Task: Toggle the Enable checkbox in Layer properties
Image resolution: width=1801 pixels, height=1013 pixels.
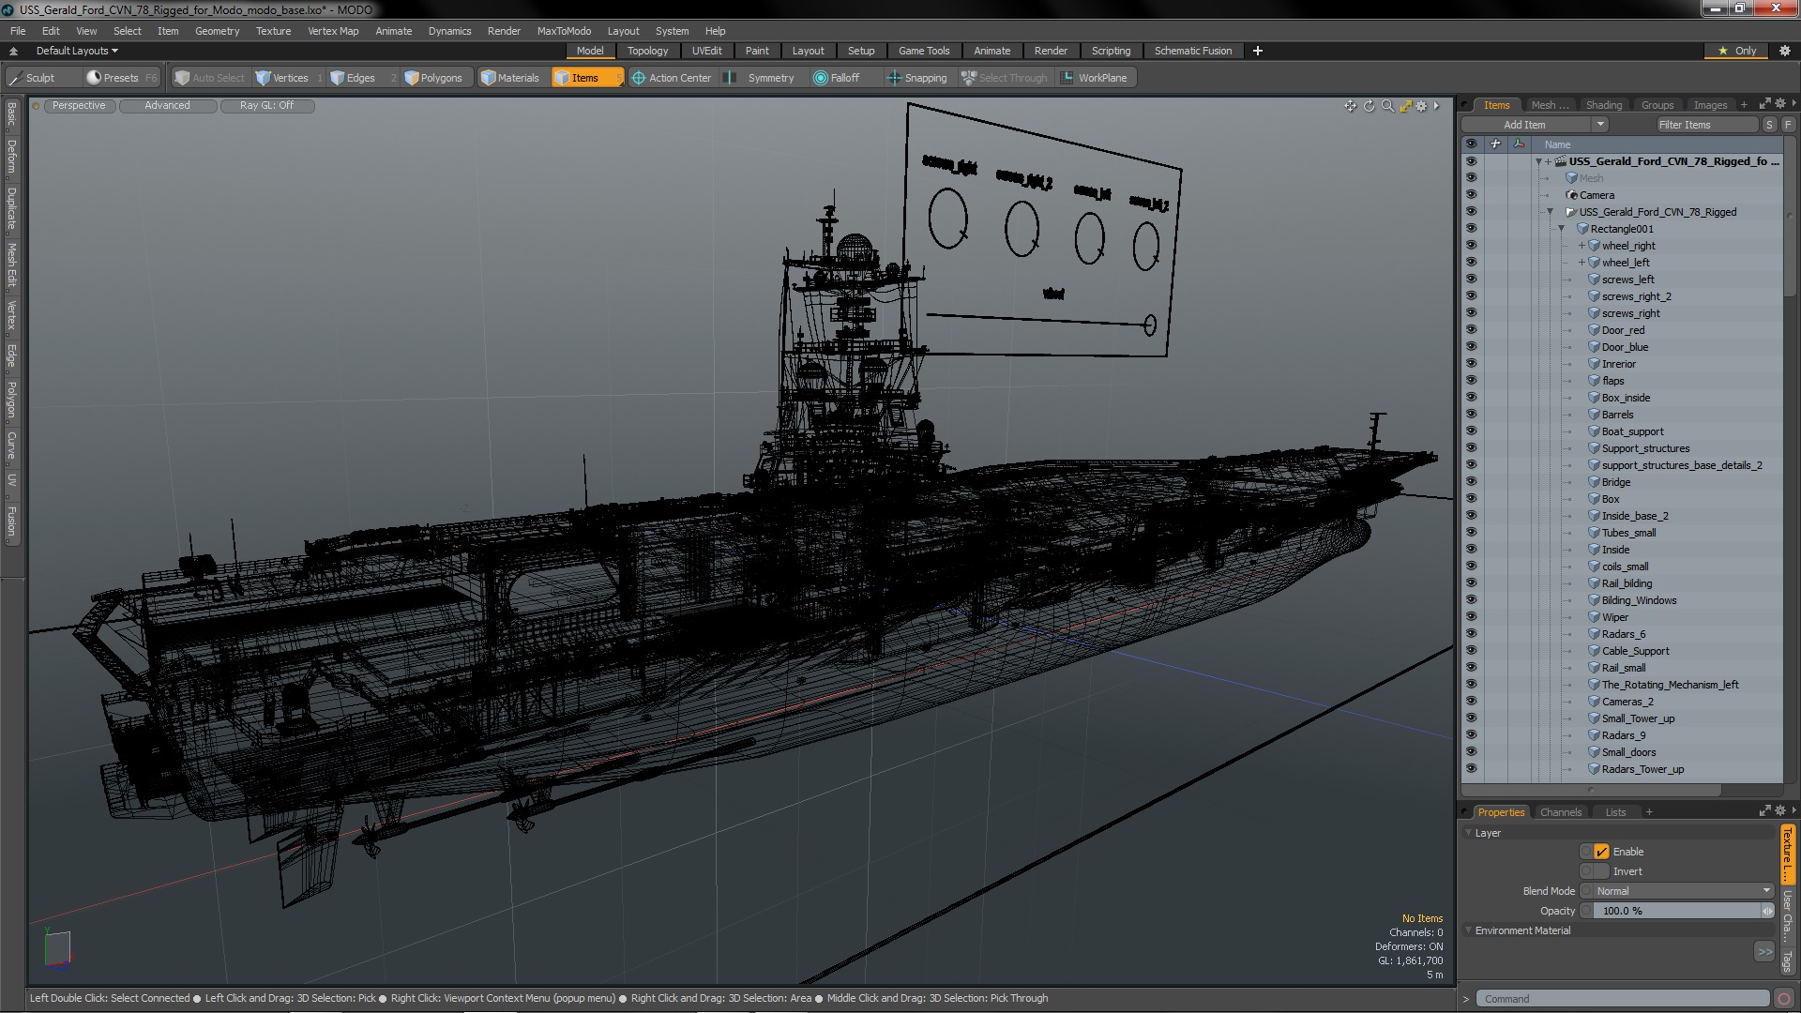Action: pyautogui.click(x=1601, y=852)
